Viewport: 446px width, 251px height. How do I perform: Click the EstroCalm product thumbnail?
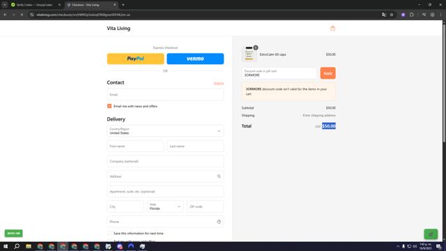click(249, 54)
